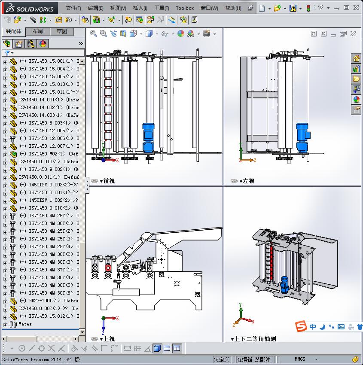
Task: Expand the Mates folder
Action: (5, 325)
